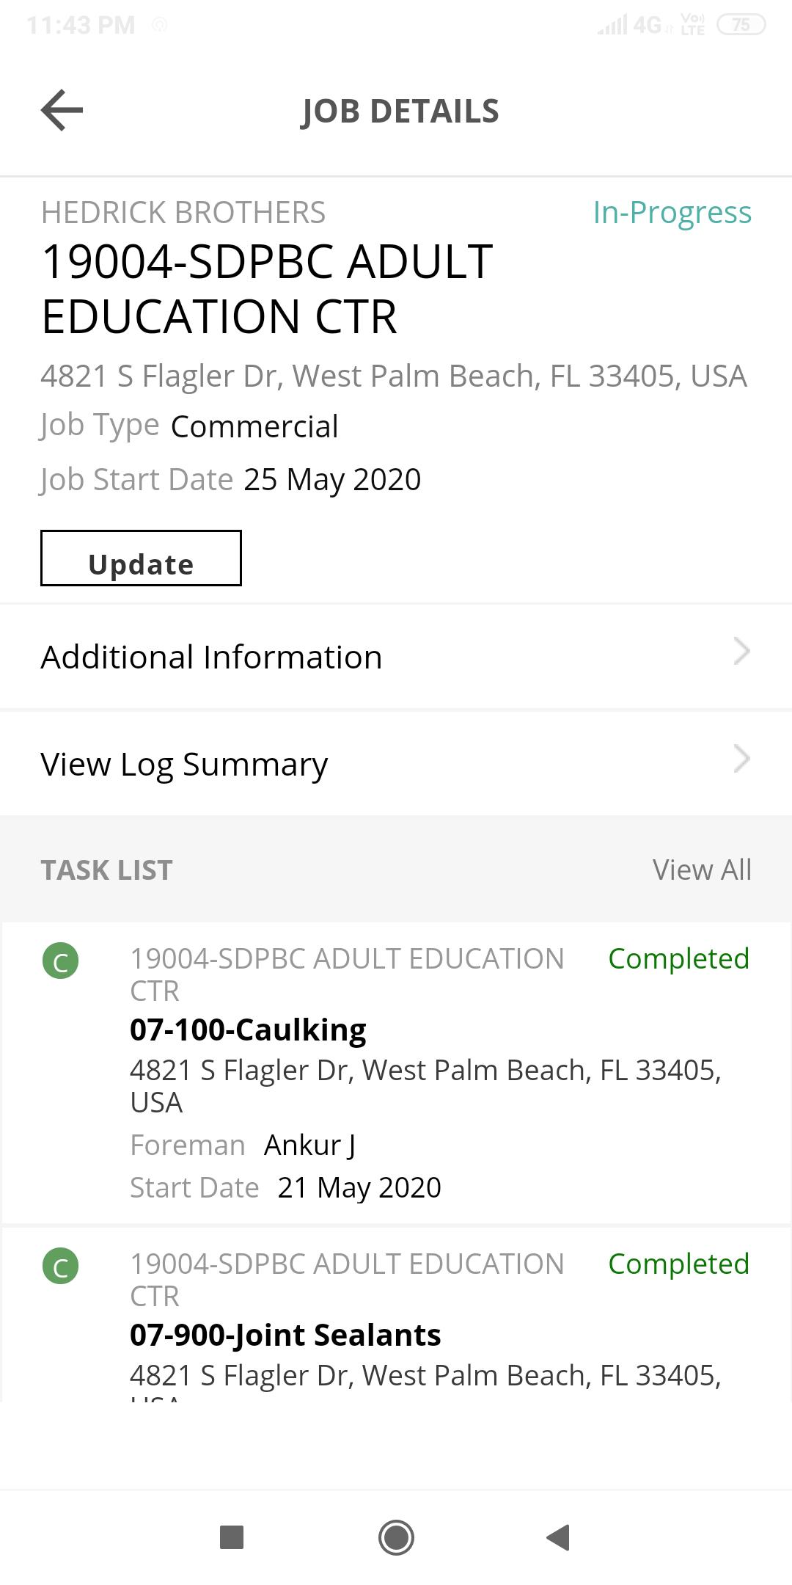Open the Additional Information row
The height and width of the screenshot is (1585, 792).
pyautogui.click(x=396, y=657)
